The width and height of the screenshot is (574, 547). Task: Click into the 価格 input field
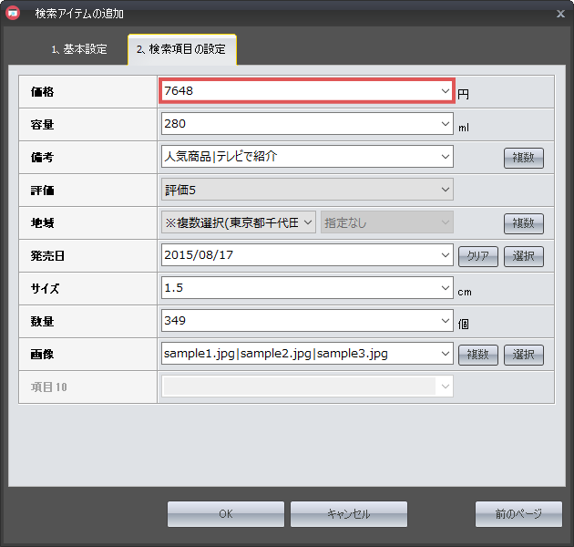coord(299,91)
